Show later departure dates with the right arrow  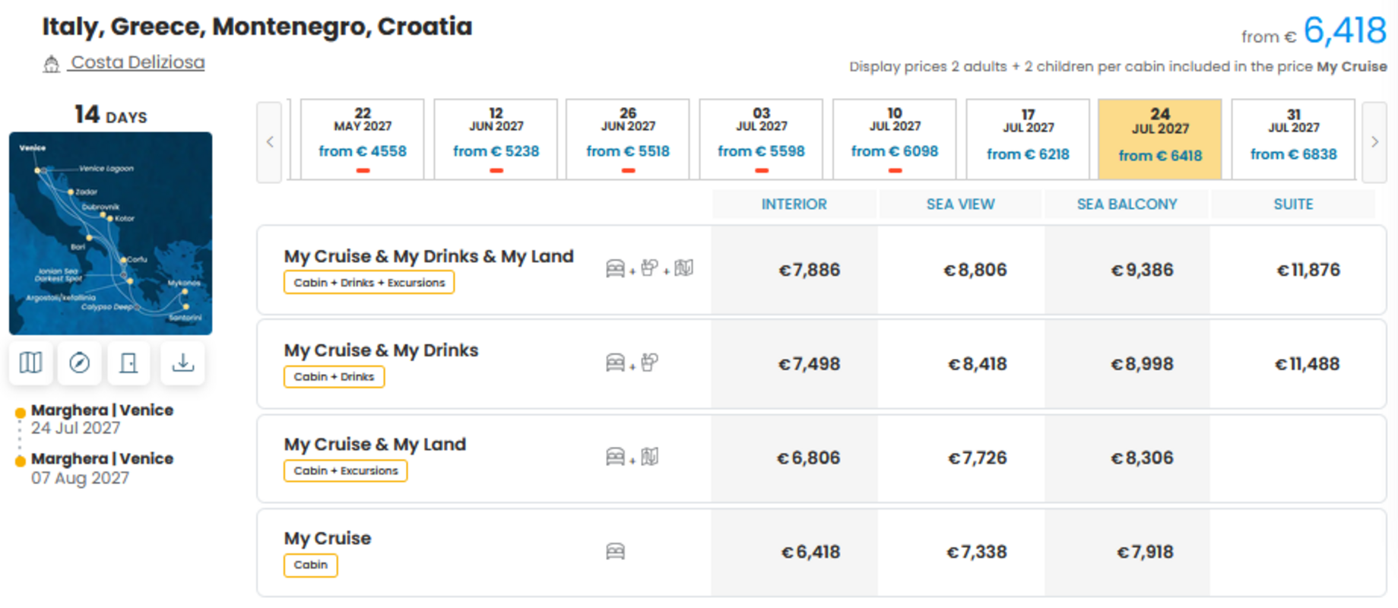tap(1374, 142)
